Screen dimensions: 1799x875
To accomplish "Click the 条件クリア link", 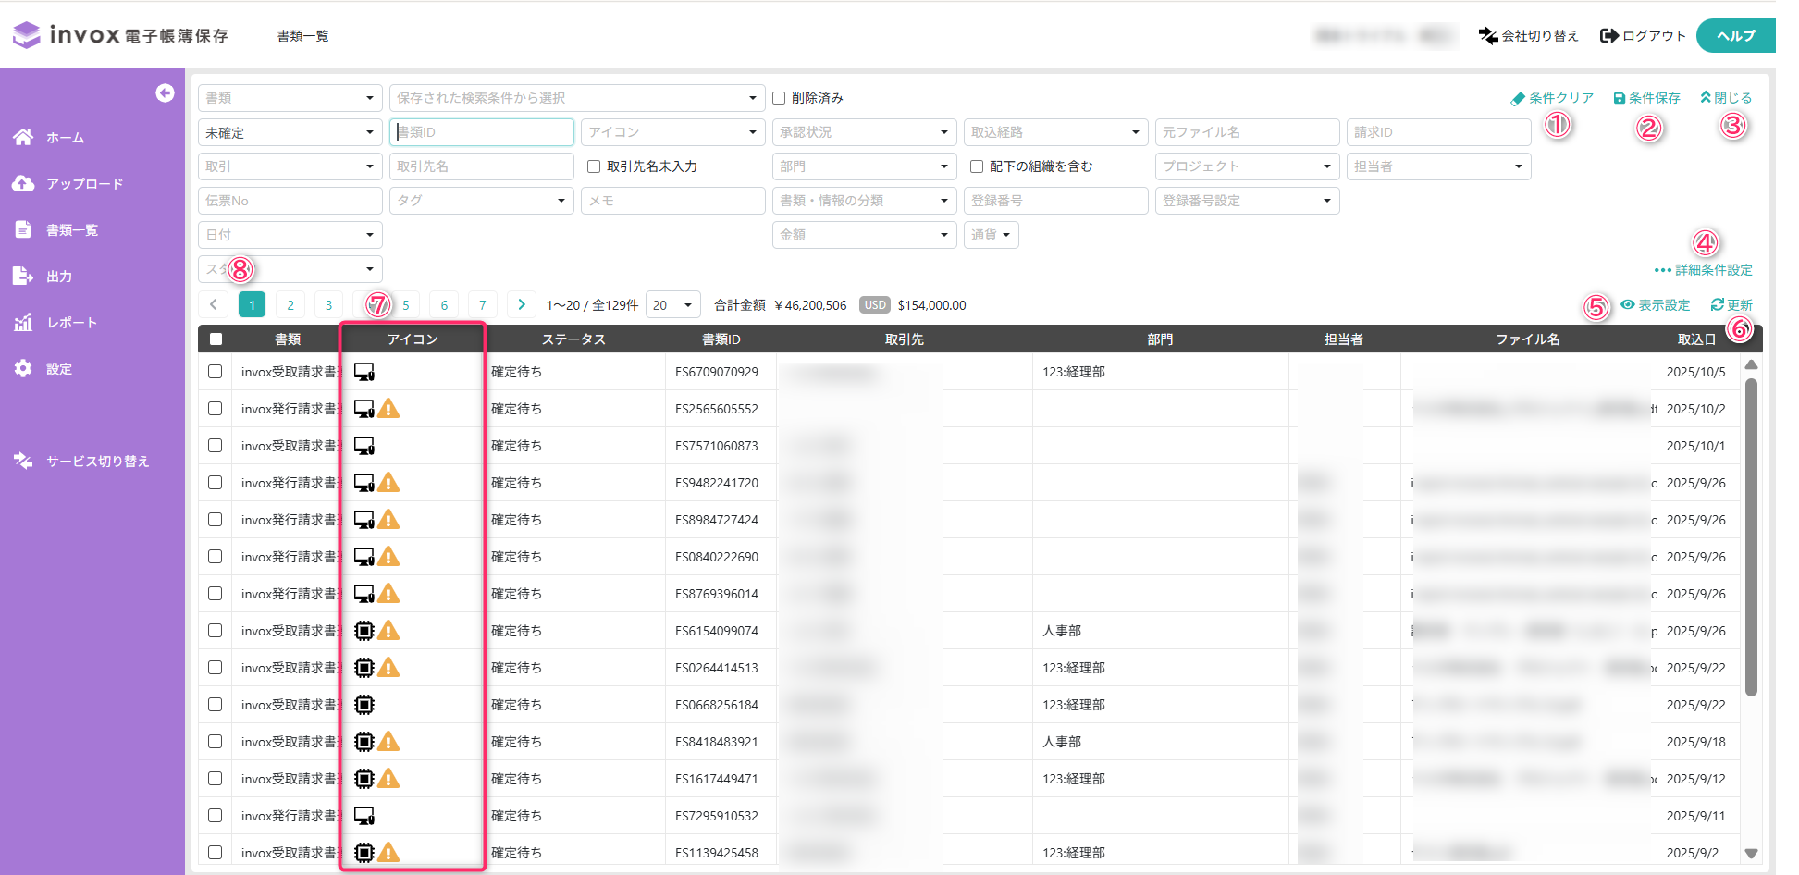I will click(1552, 98).
